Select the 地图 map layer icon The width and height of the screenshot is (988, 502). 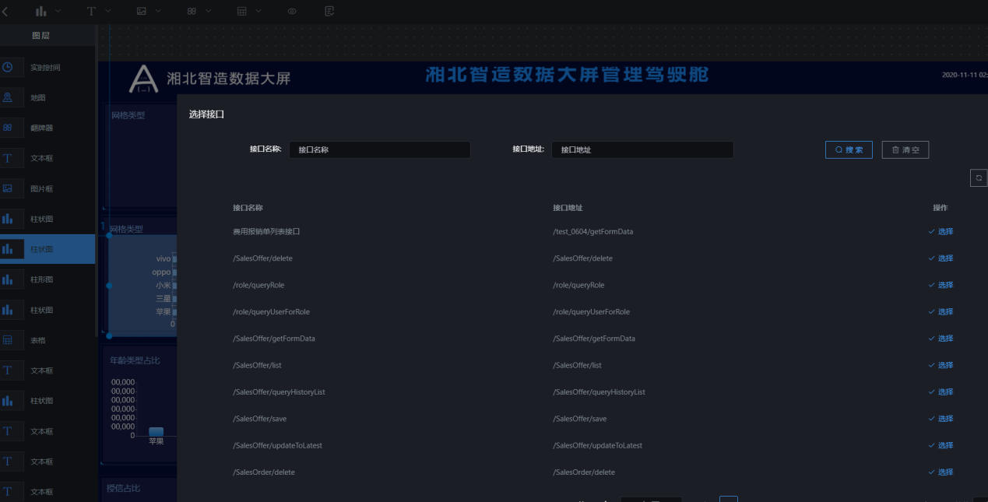pos(8,98)
